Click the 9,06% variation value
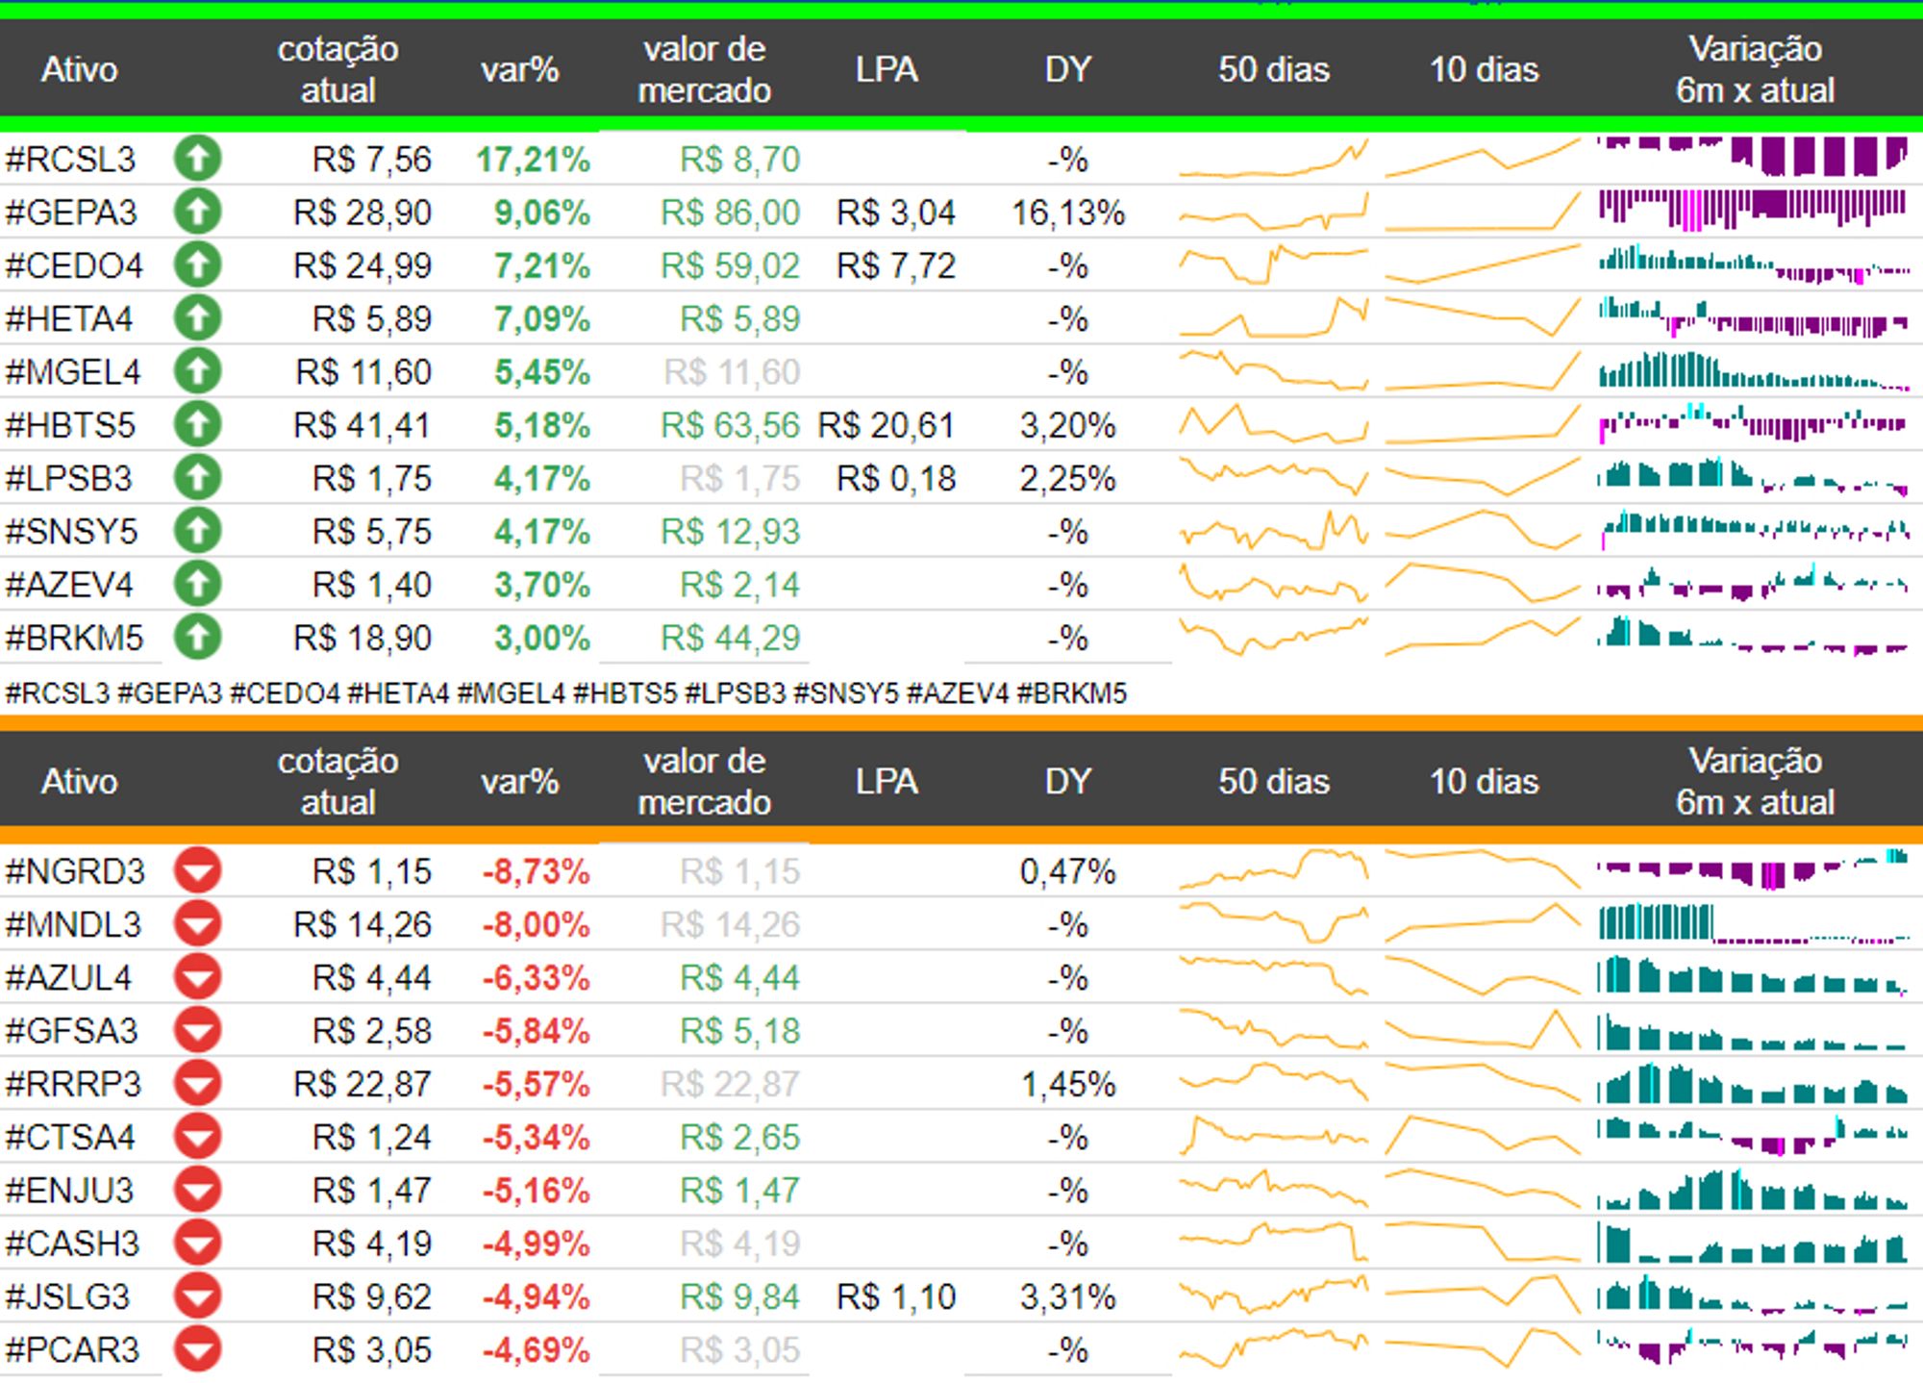 coord(542,213)
